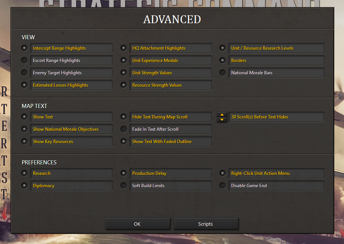Click the VIEW section heading
This screenshot has height=244, width=344.
[x=28, y=37]
